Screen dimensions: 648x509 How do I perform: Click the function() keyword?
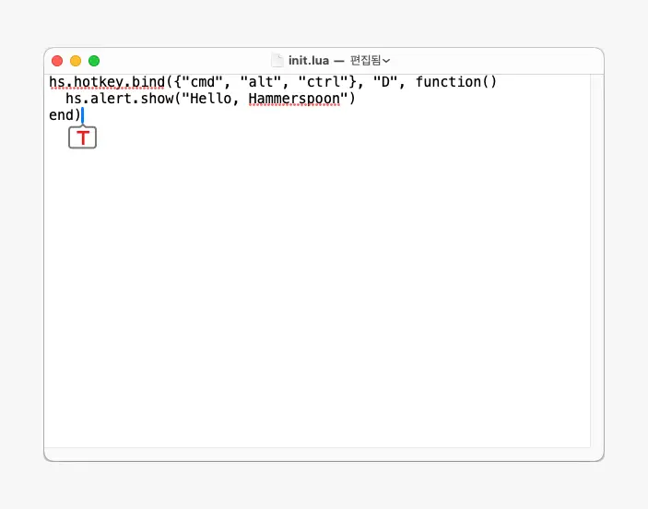(x=456, y=82)
